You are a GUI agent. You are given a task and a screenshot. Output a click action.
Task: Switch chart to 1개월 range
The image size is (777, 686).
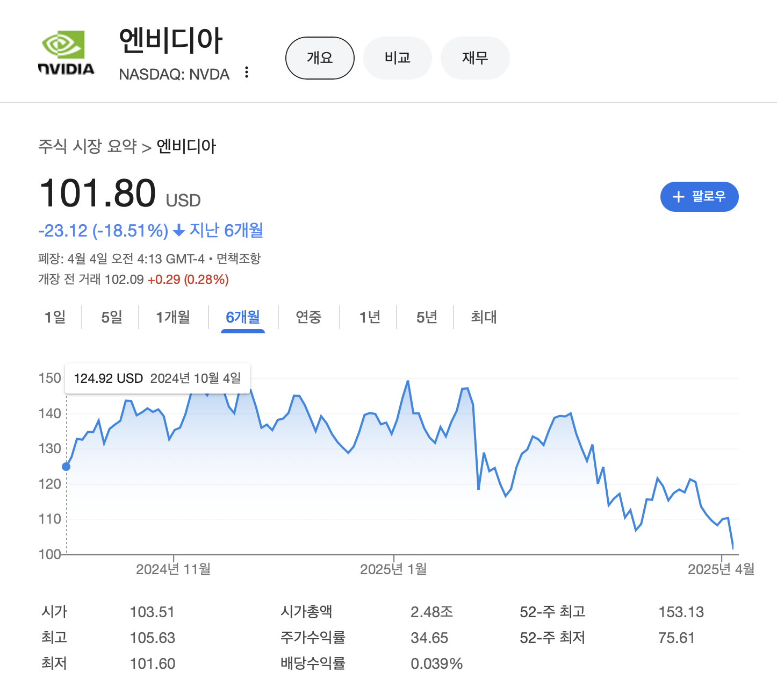pos(173,317)
